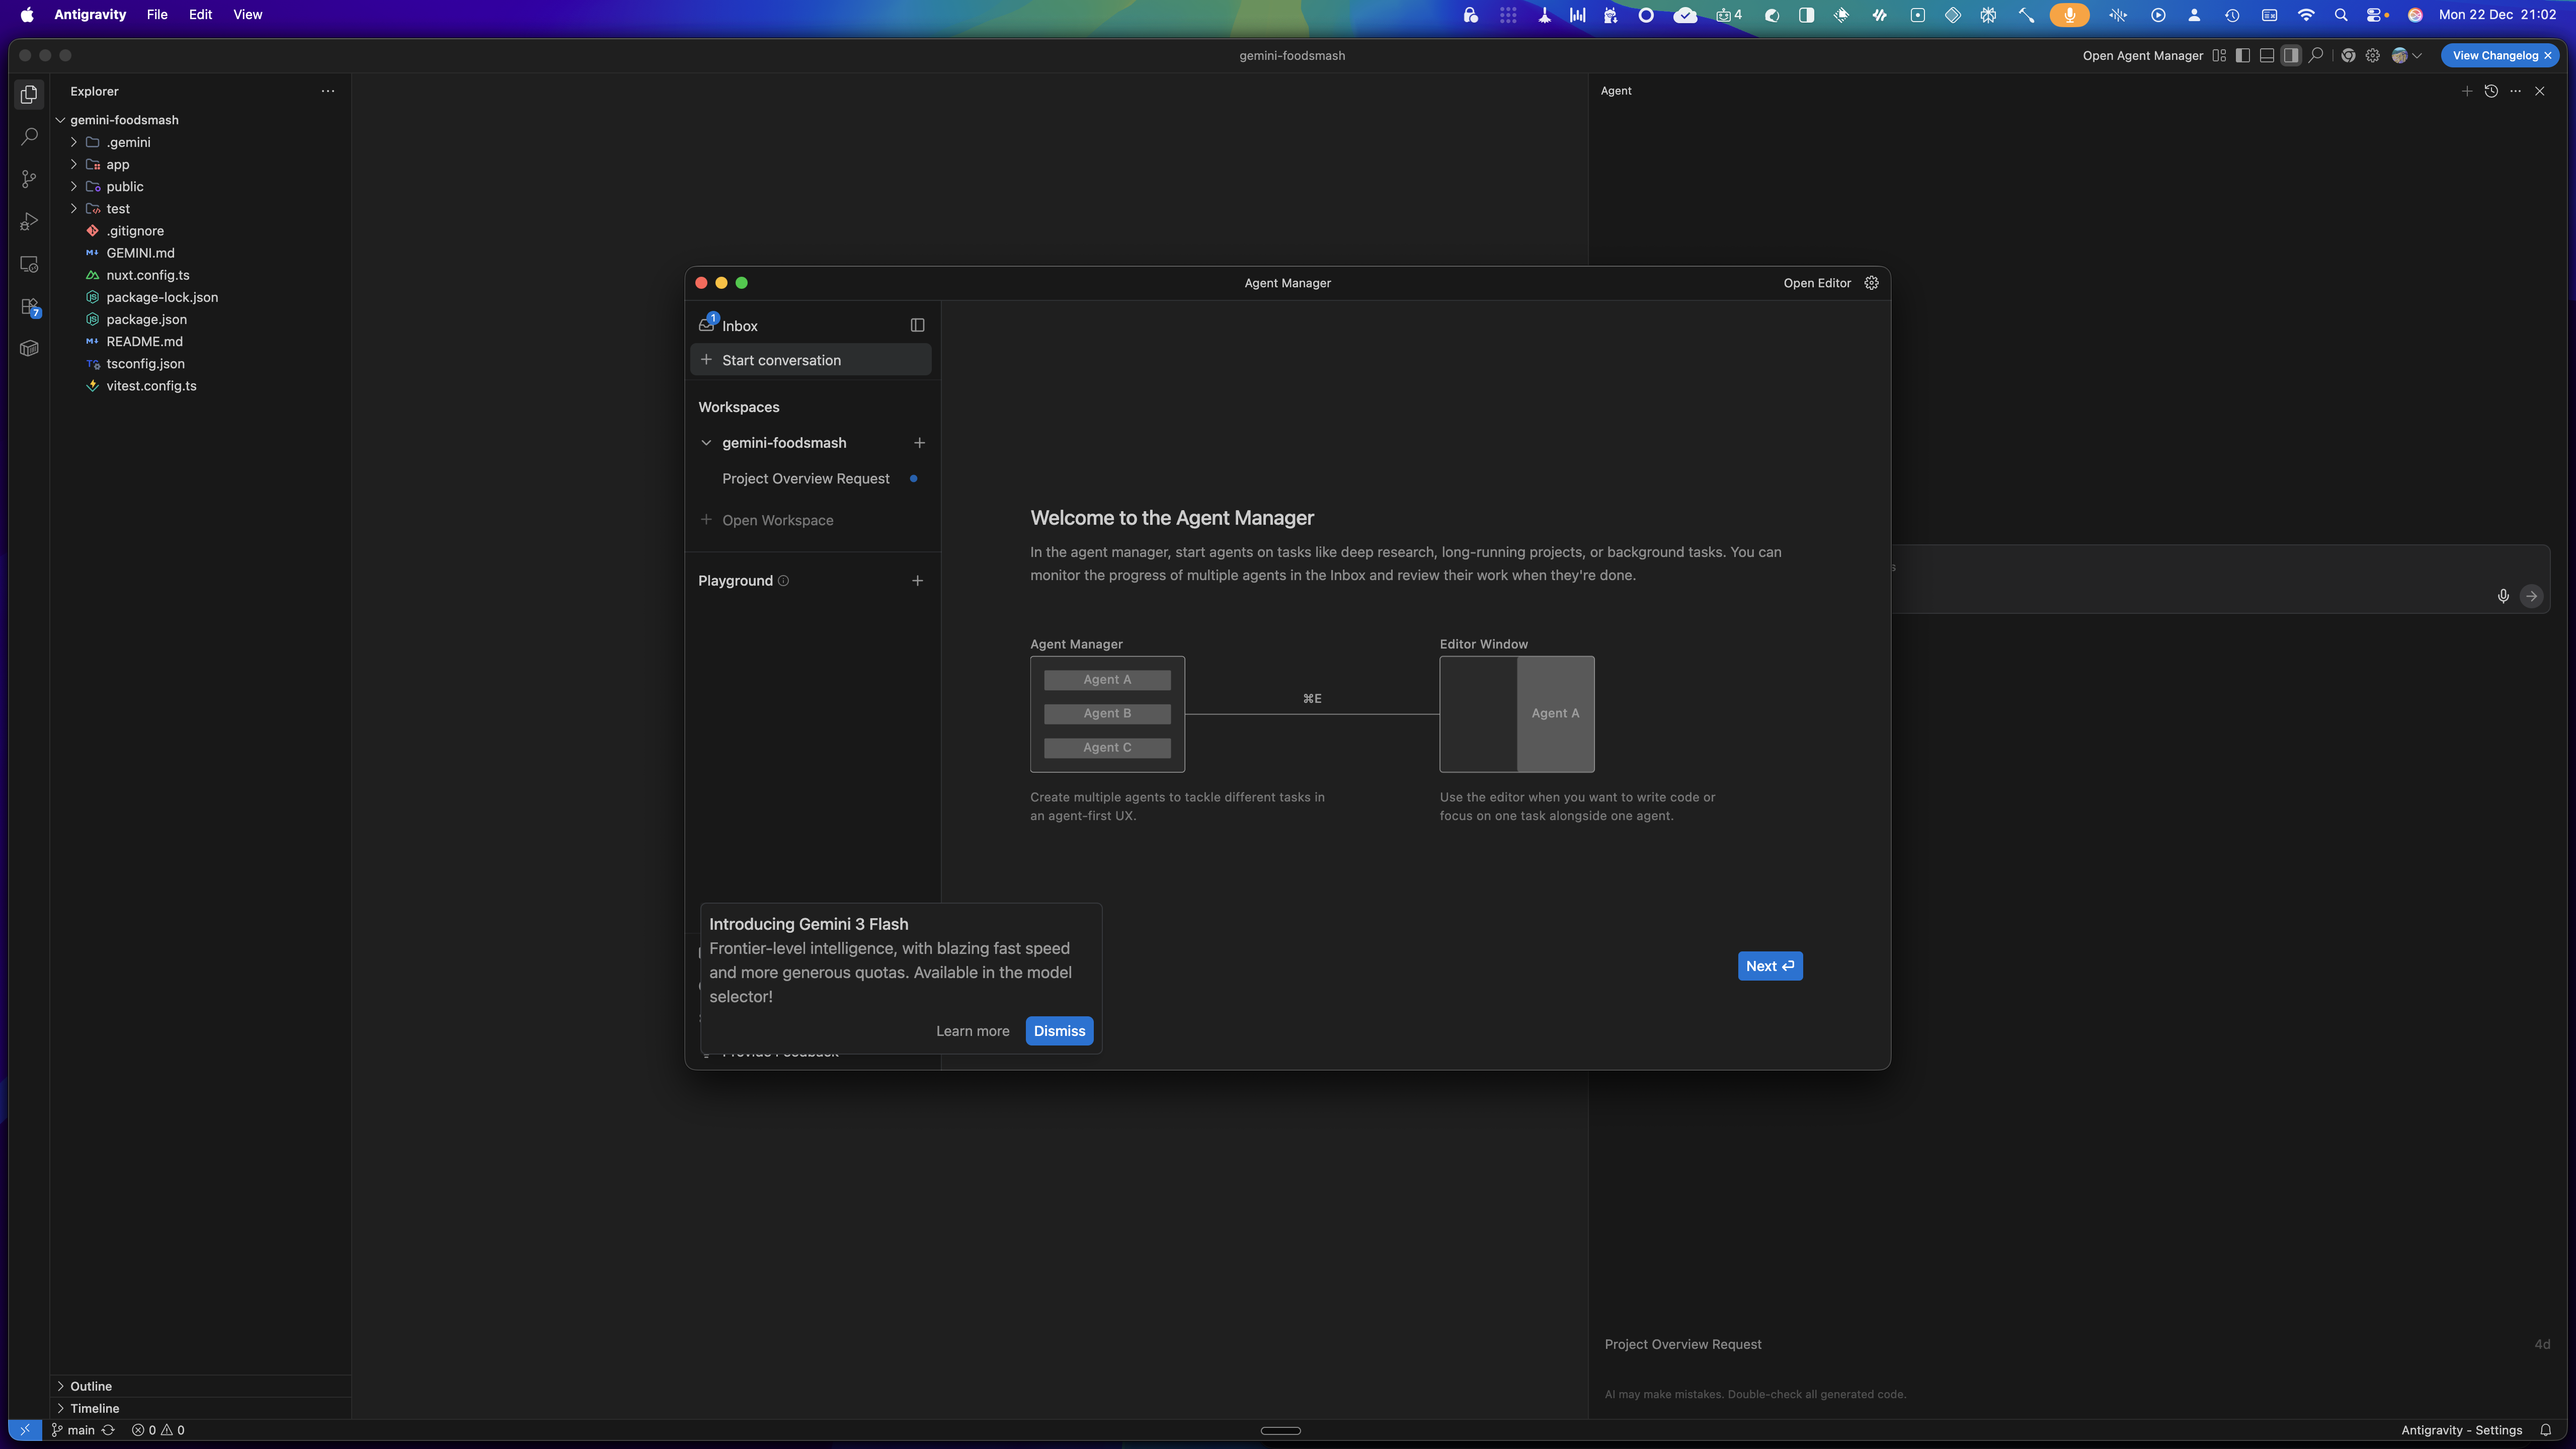This screenshot has width=2576, height=1449.
Task: Open Agent Manager settings gear
Action: point(1871,283)
